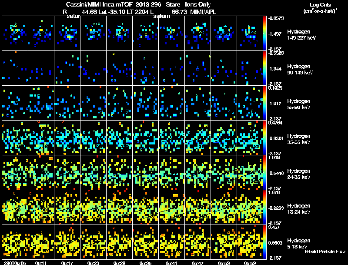The width and height of the screenshot is (348, 265).
Task: Click the '0.5440' color scale value
Action: point(277,173)
